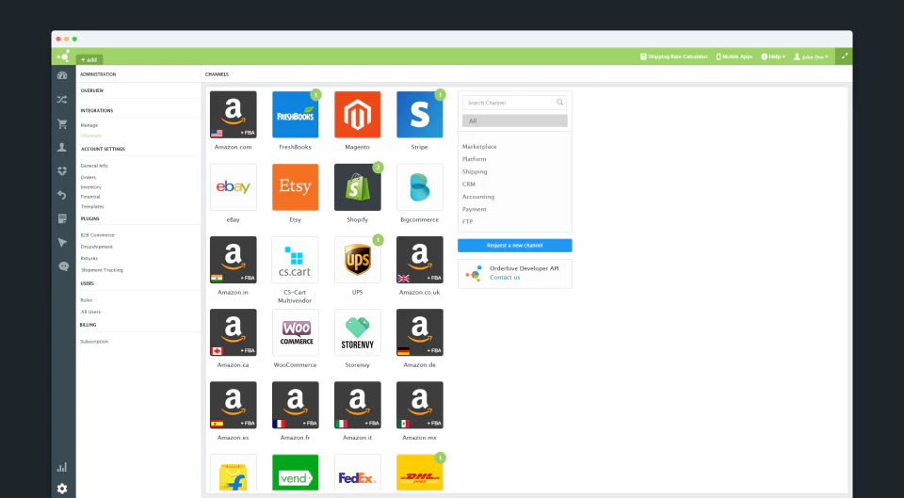
Task: Open Manage under Integrations
Action: point(89,125)
